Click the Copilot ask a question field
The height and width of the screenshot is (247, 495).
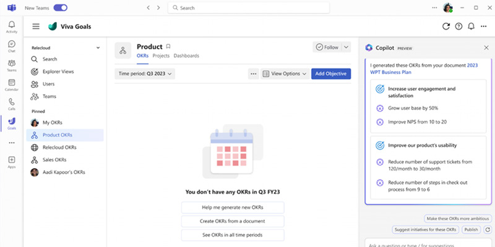pyautogui.click(x=428, y=243)
